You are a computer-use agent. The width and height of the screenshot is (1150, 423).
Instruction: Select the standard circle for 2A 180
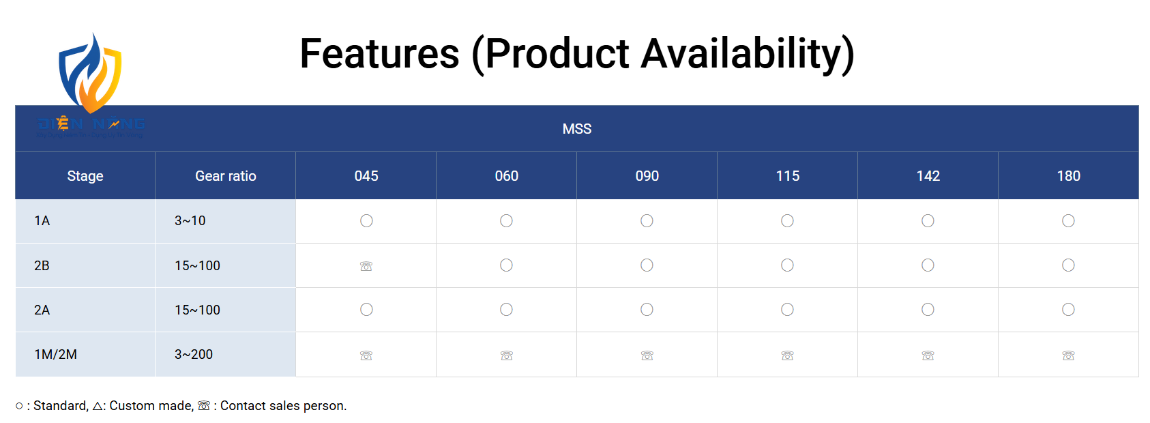1068,309
